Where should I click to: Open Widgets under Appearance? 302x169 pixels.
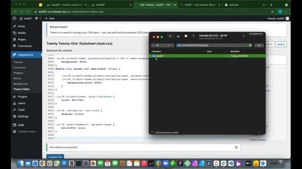coord(18,73)
